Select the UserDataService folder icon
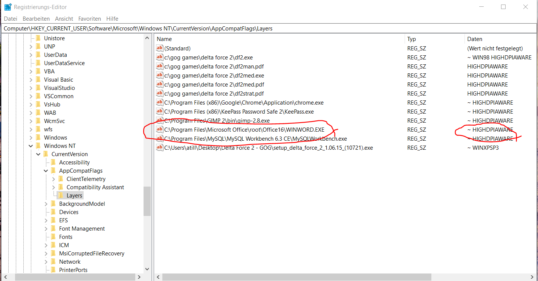The height and width of the screenshot is (281, 538). (38, 63)
